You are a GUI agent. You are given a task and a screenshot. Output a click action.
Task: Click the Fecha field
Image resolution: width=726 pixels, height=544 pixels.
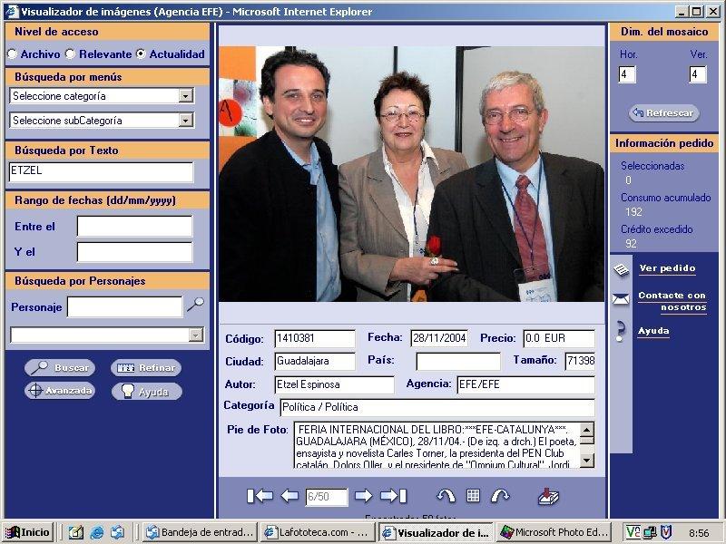pyautogui.click(x=439, y=338)
